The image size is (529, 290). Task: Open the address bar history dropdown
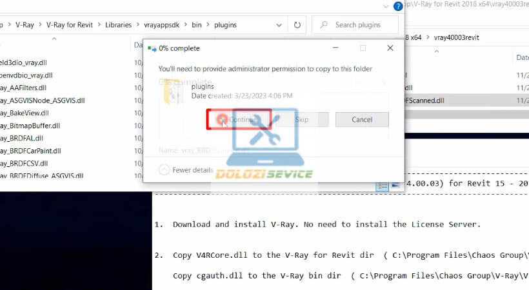[x=277, y=25]
